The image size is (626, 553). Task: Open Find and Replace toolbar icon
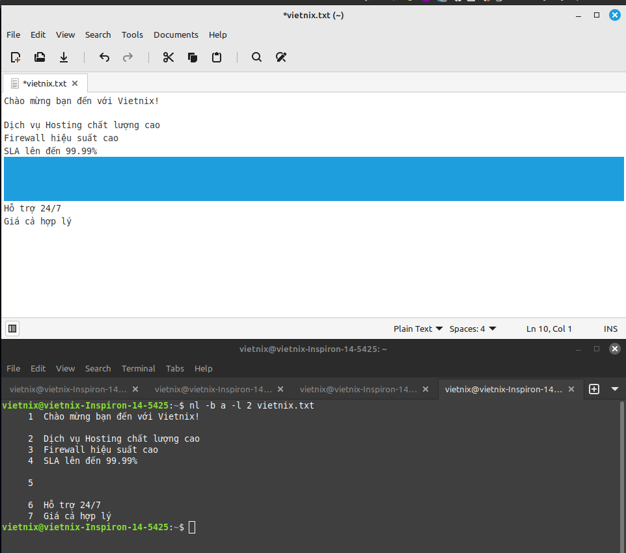coord(281,57)
